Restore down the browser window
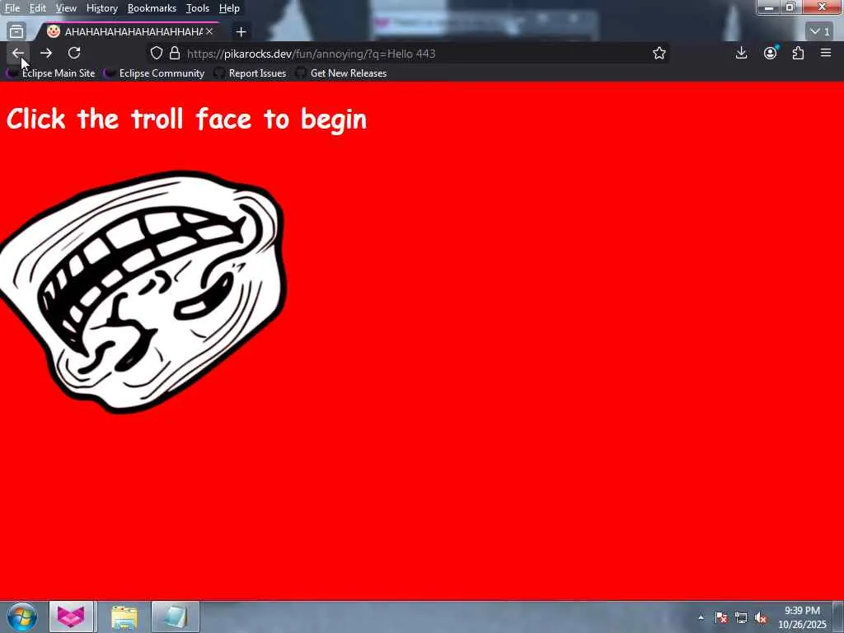 [790, 7]
